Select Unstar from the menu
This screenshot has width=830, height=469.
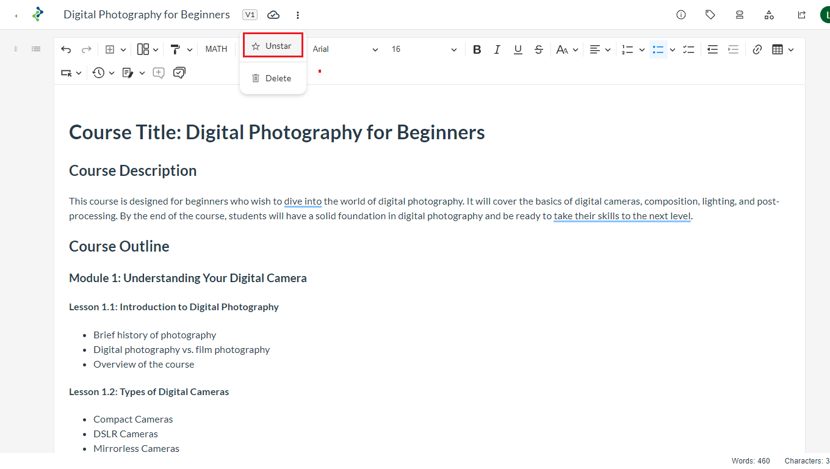click(x=273, y=46)
